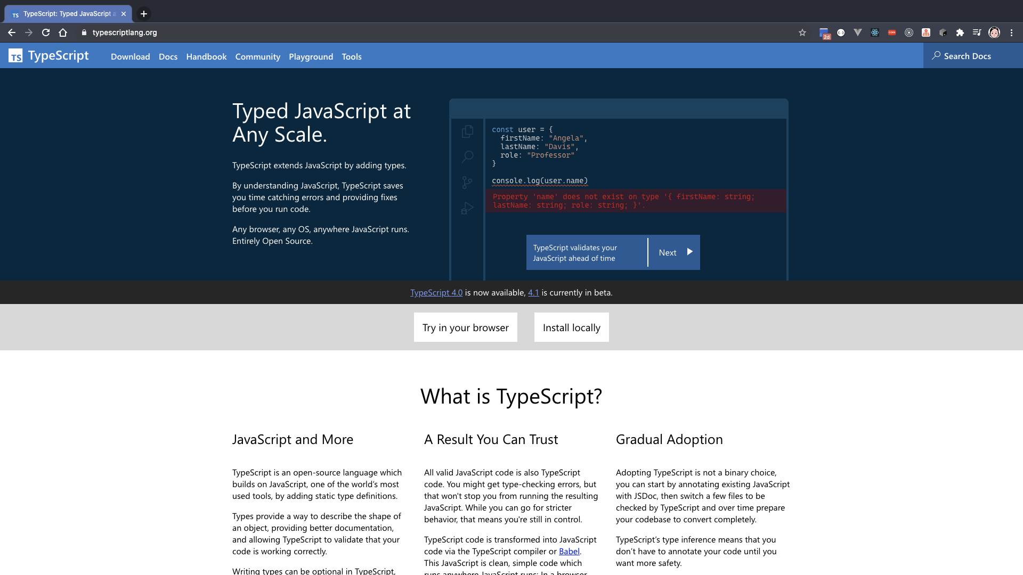Open the media controls playlist icon

click(977, 32)
